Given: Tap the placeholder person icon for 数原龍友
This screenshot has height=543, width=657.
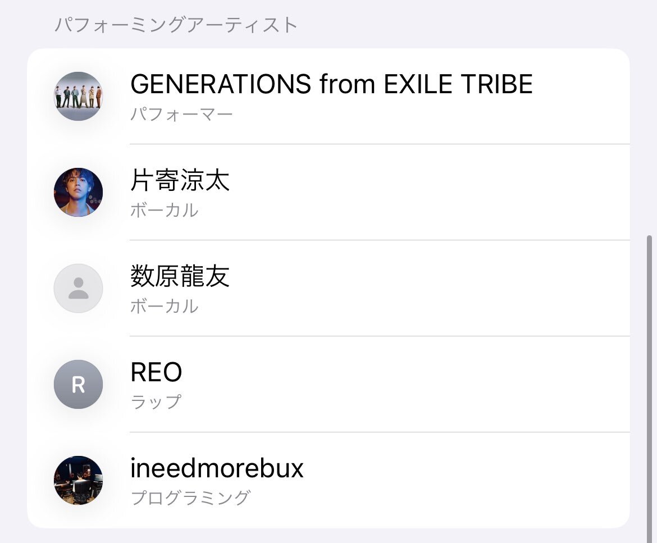Looking at the screenshot, I should [x=79, y=288].
